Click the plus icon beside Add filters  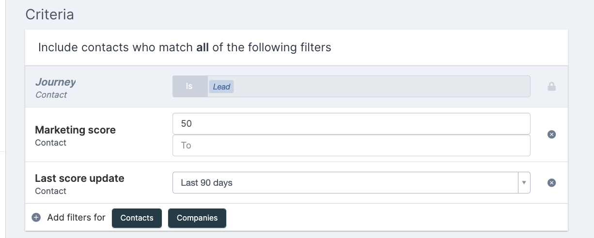36,218
